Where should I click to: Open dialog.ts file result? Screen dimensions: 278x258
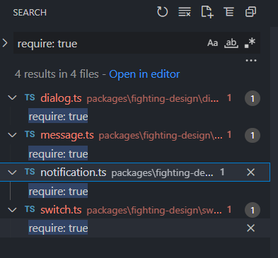click(x=61, y=98)
